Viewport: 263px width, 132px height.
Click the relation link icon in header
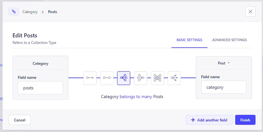point(13,11)
